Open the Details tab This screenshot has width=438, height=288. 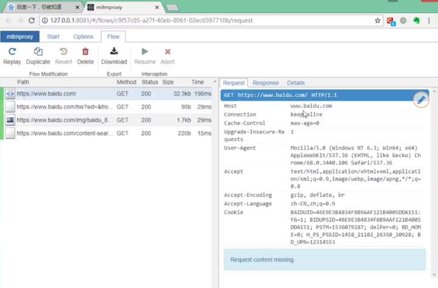tap(296, 83)
